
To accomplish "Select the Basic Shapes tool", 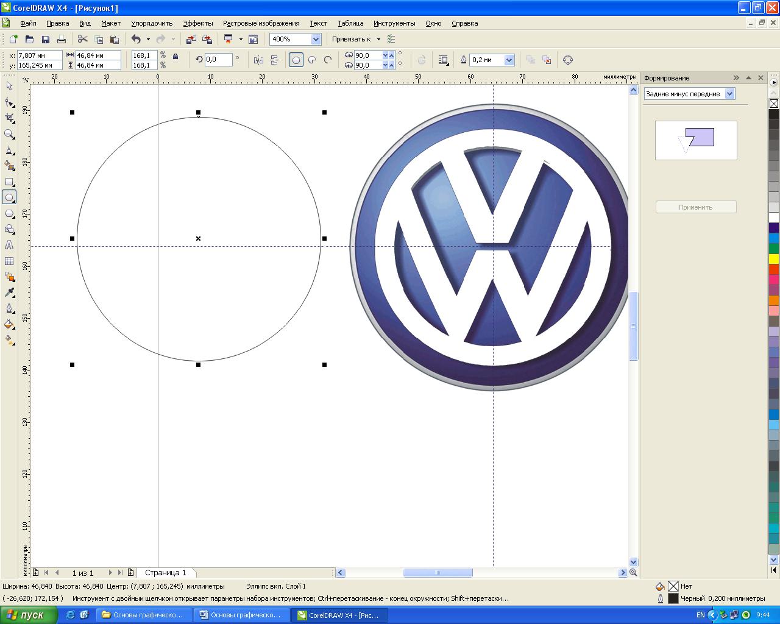I will click(x=9, y=229).
